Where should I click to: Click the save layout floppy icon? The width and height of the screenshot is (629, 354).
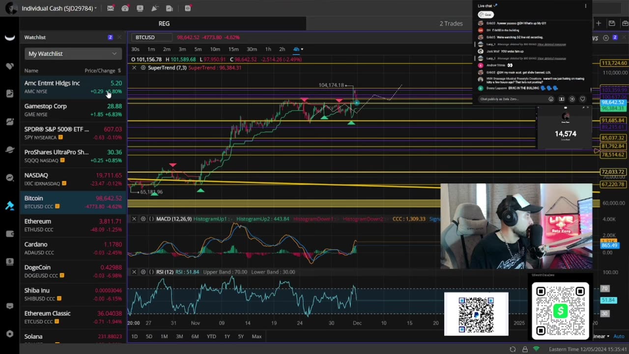pos(612,23)
